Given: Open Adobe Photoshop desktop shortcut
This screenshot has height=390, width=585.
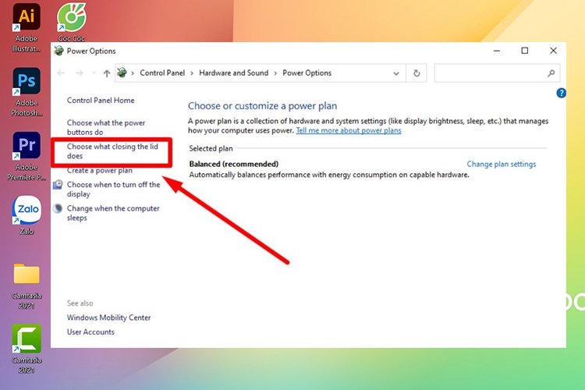Looking at the screenshot, I should tap(26, 92).
